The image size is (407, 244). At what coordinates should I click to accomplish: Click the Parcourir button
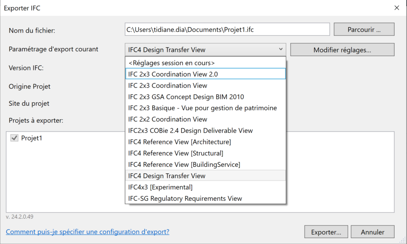point(364,29)
